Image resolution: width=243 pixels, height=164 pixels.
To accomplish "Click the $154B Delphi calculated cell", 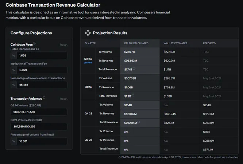I will 140,105.
